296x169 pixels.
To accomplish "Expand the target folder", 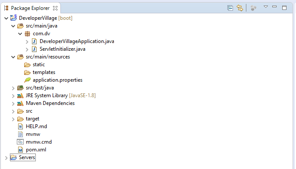I will coord(13,119).
